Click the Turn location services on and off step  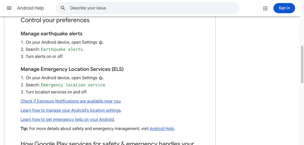(56, 92)
